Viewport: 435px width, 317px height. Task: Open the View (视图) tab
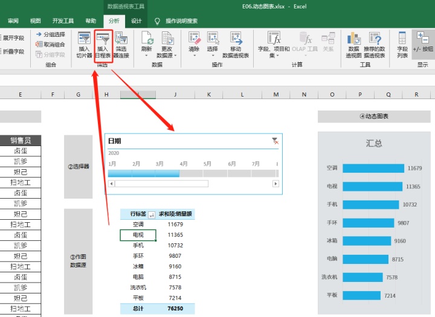point(36,21)
